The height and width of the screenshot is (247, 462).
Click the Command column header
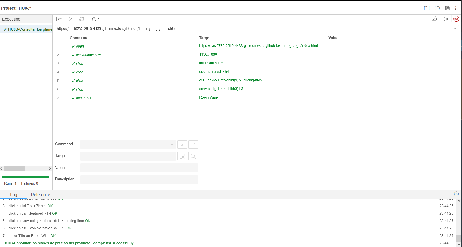pyautogui.click(x=79, y=38)
